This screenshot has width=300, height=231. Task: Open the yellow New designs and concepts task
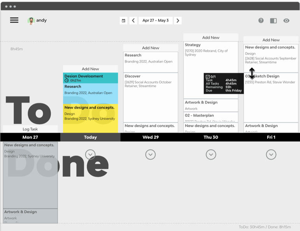click(90, 118)
